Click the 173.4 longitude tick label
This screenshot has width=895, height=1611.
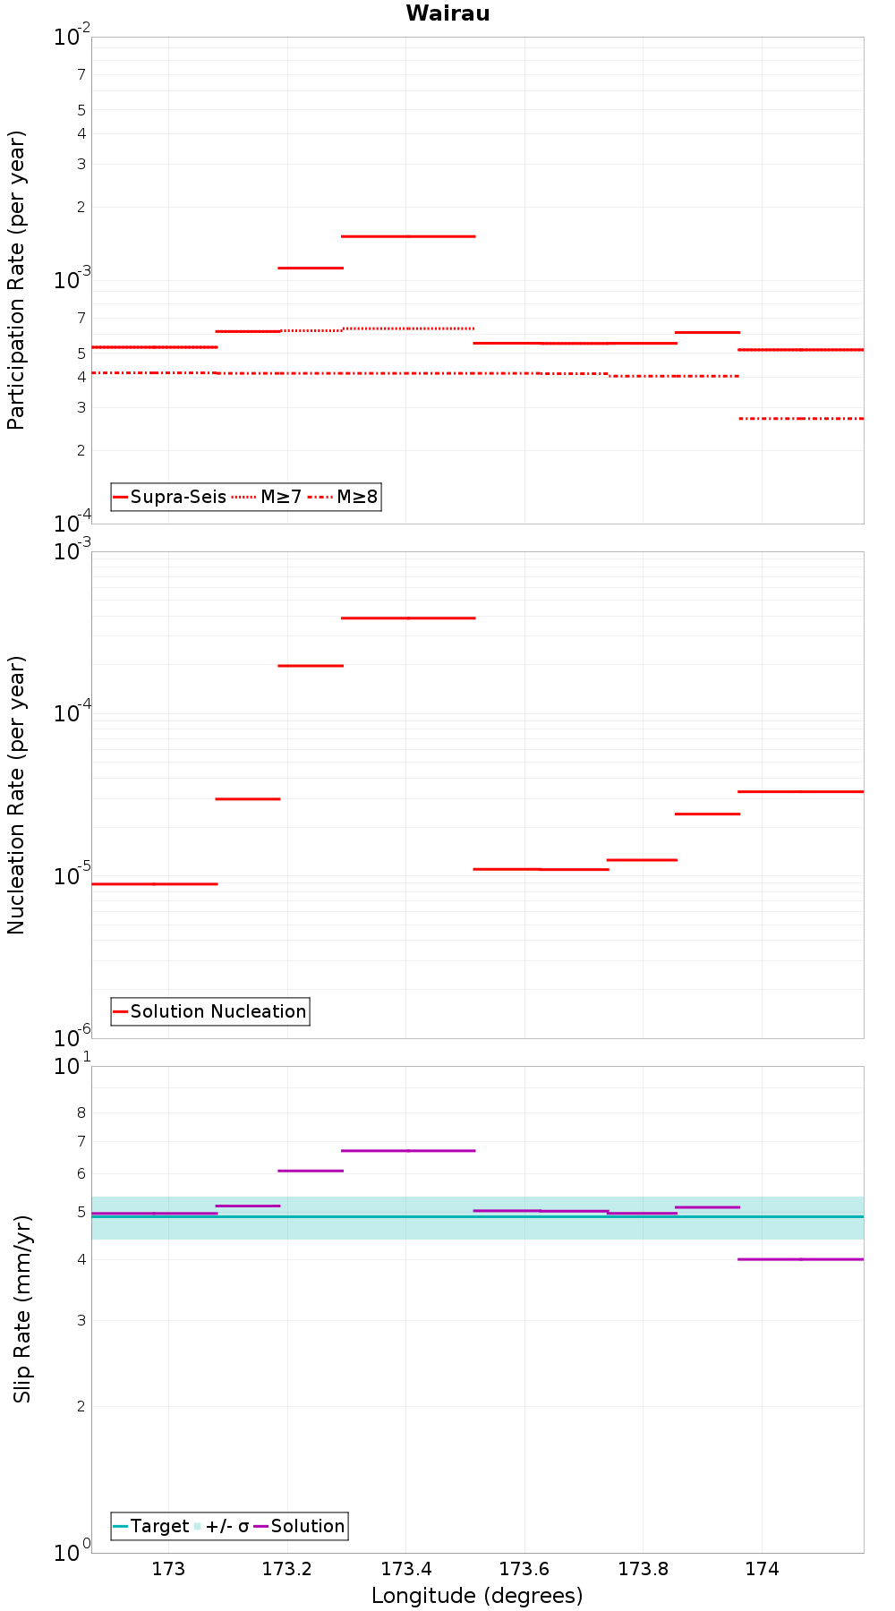(405, 1569)
